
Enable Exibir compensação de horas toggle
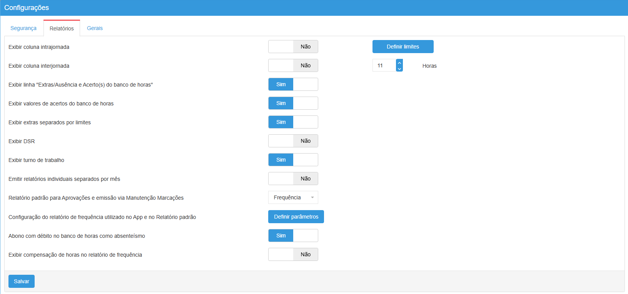click(x=293, y=254)
